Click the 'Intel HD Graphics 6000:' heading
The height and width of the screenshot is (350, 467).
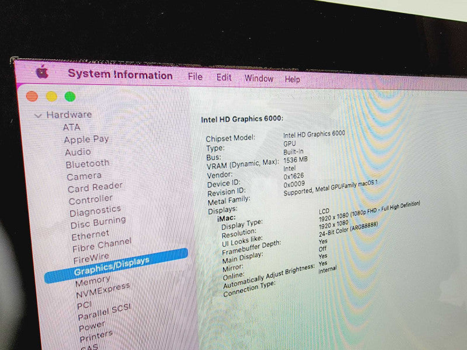pyautogui.click(x=242, y=119)
